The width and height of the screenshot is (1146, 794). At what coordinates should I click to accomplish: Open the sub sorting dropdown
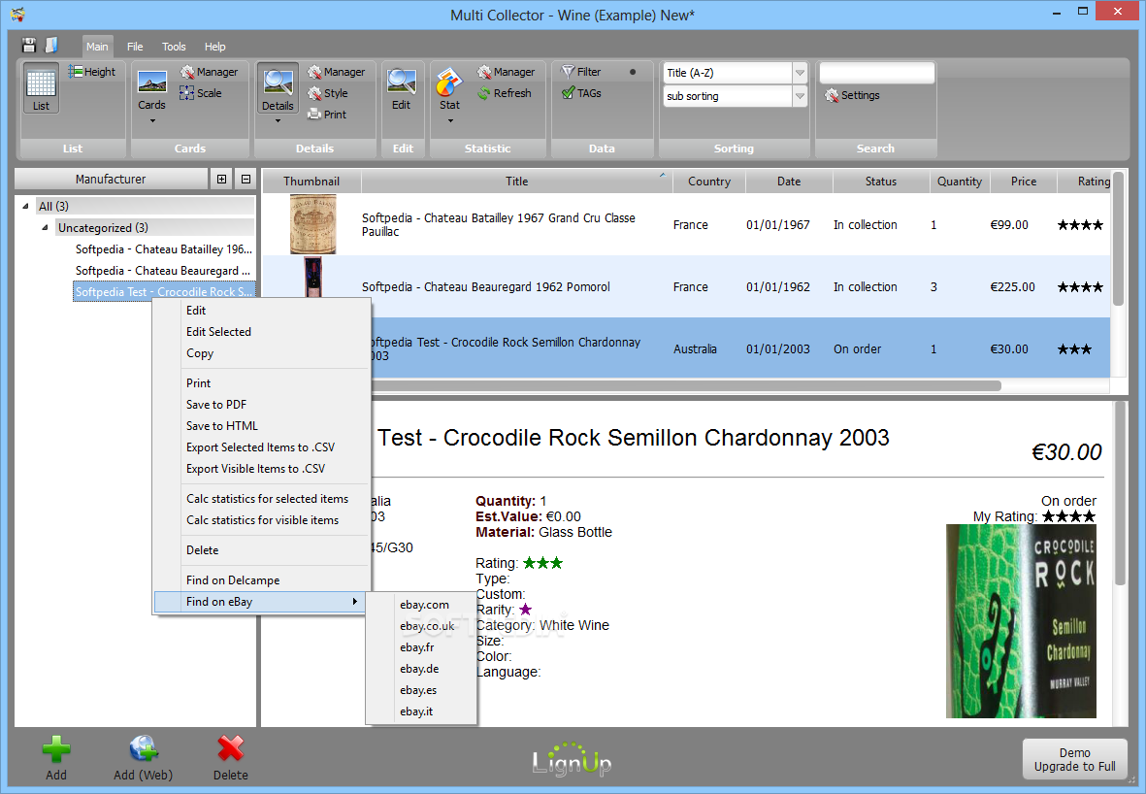pos(800,96)
